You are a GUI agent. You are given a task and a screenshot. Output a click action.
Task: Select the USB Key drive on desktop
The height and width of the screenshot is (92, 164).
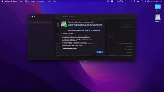[158, 18]
